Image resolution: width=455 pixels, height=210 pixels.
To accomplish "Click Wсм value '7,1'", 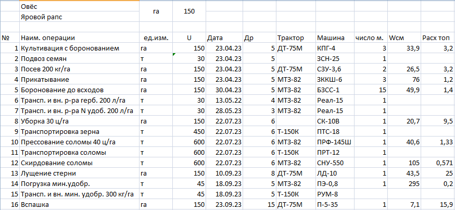I will [404, 205].
